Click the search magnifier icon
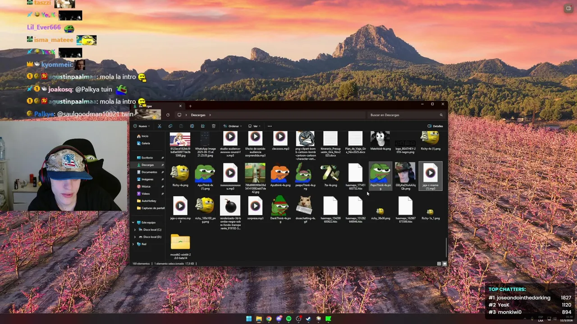Viewport: 577px width, 324px height. click(x=441, y=115)
